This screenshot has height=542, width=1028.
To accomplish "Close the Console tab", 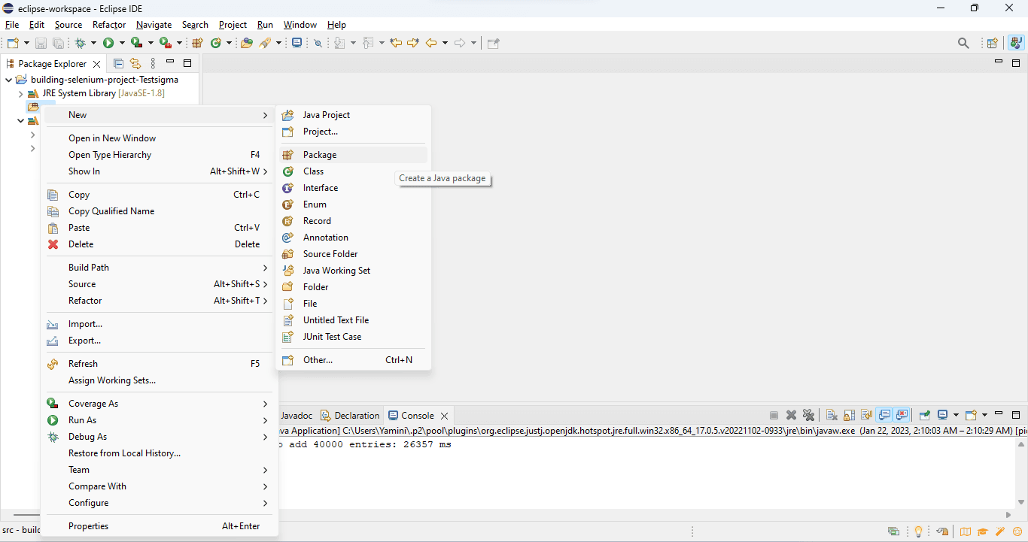I will (444, 416).
